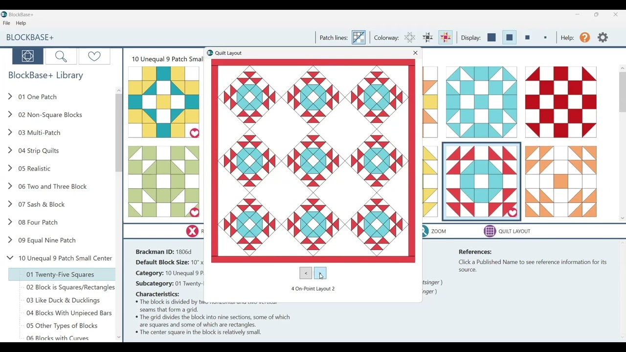The height and width of the screenshot is (352, 626).
Task: Expand the 04 Strip Quilts category
Action: tap(10, 151)
